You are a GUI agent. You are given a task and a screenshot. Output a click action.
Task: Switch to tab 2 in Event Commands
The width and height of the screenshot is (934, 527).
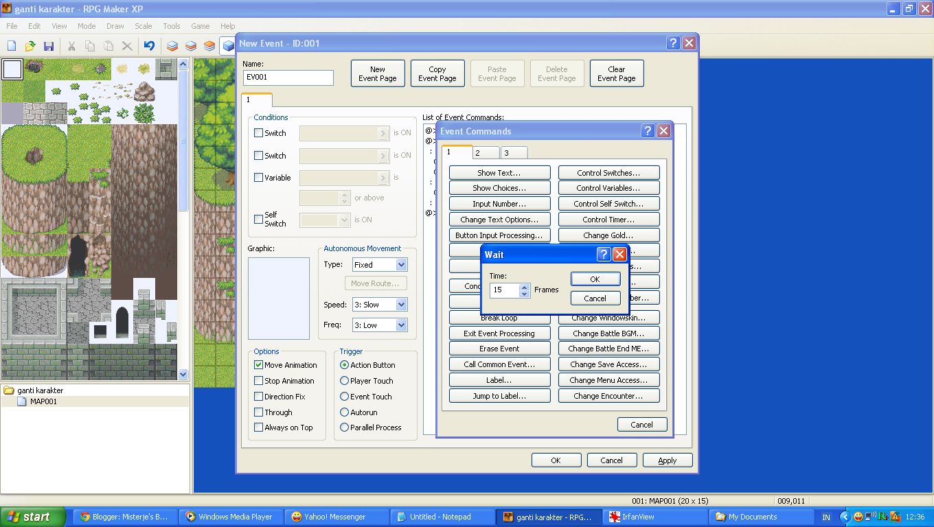click(x=486, y=152)
